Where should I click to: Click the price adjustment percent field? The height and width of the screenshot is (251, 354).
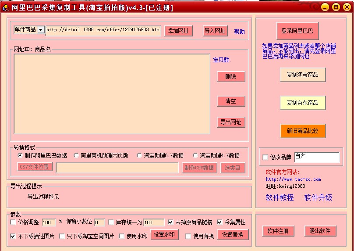pos(49,222)
